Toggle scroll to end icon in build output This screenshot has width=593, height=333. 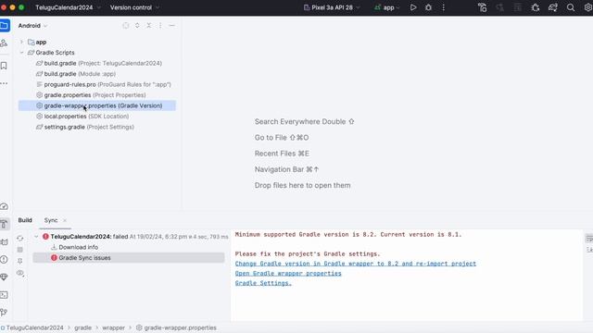tap(589, 250)
